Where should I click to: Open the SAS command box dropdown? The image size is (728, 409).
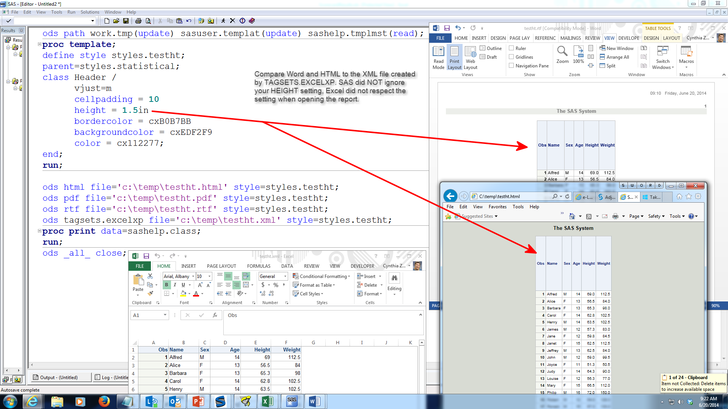point(92,21)
